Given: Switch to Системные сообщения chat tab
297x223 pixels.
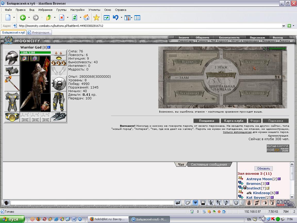Looking at the screenshot, I should click(209, 165).
